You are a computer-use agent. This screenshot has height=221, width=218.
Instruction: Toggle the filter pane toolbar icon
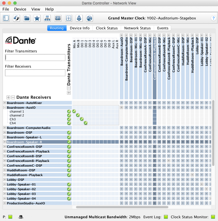(x=6, y=18)
